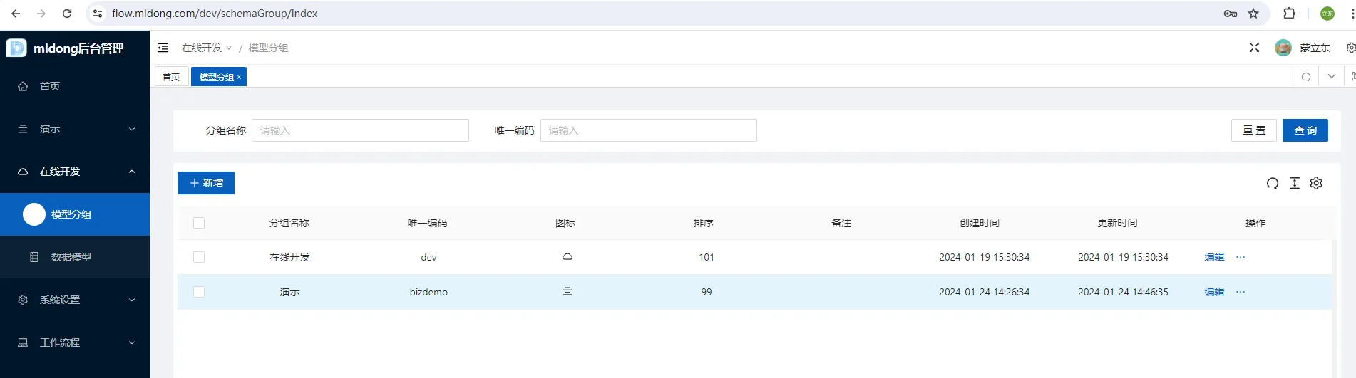Collapse the sidebar with the menu fold icon
The height and width of the screenshot is (378, 1356).
[x=163, y=48]
